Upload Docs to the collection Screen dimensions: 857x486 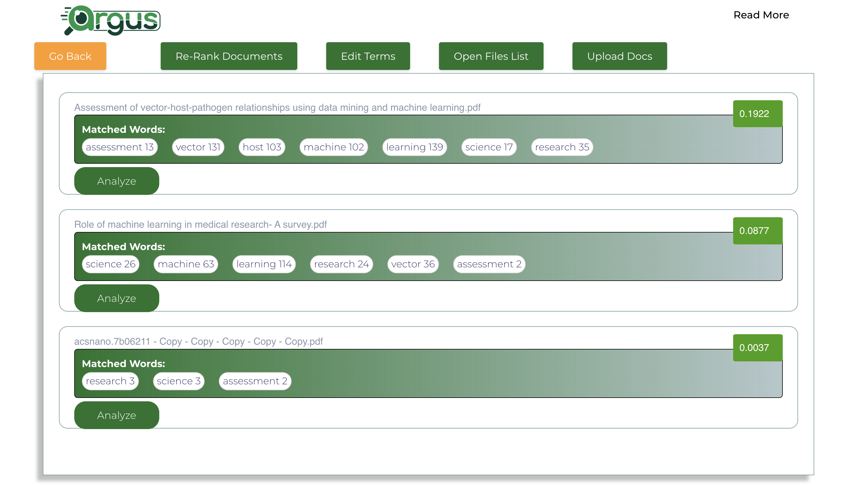620,56
